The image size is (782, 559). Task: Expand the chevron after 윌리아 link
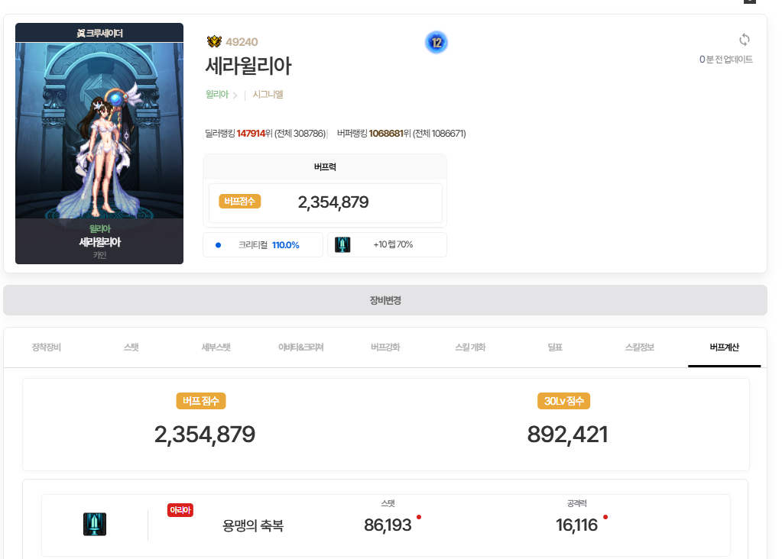pos(235,95)
